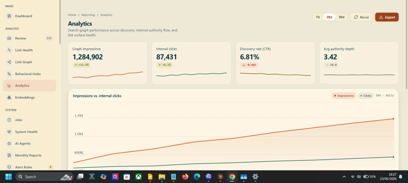The width and height of the screenshot is (408, 183).
Task: Open the System Health menu label
Action: 26,132
